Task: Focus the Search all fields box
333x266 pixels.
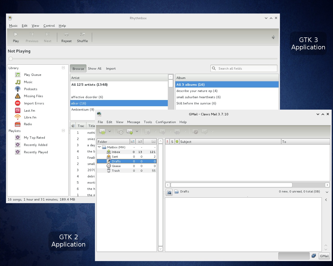Action: pyautogui.click(x=244, y=68)
